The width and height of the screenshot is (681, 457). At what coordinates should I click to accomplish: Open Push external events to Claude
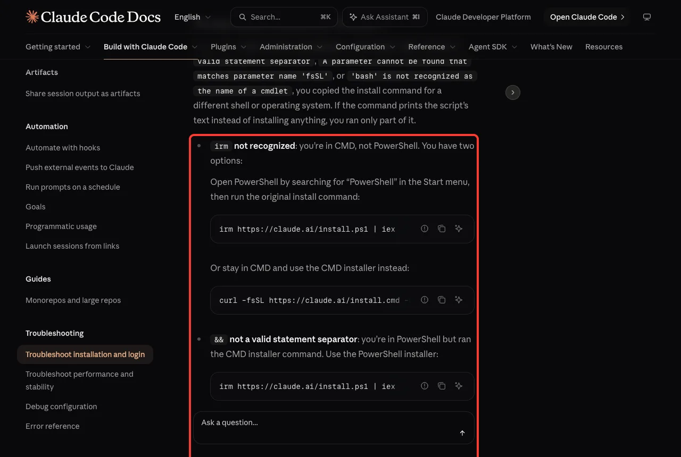[x=80, y=167]
